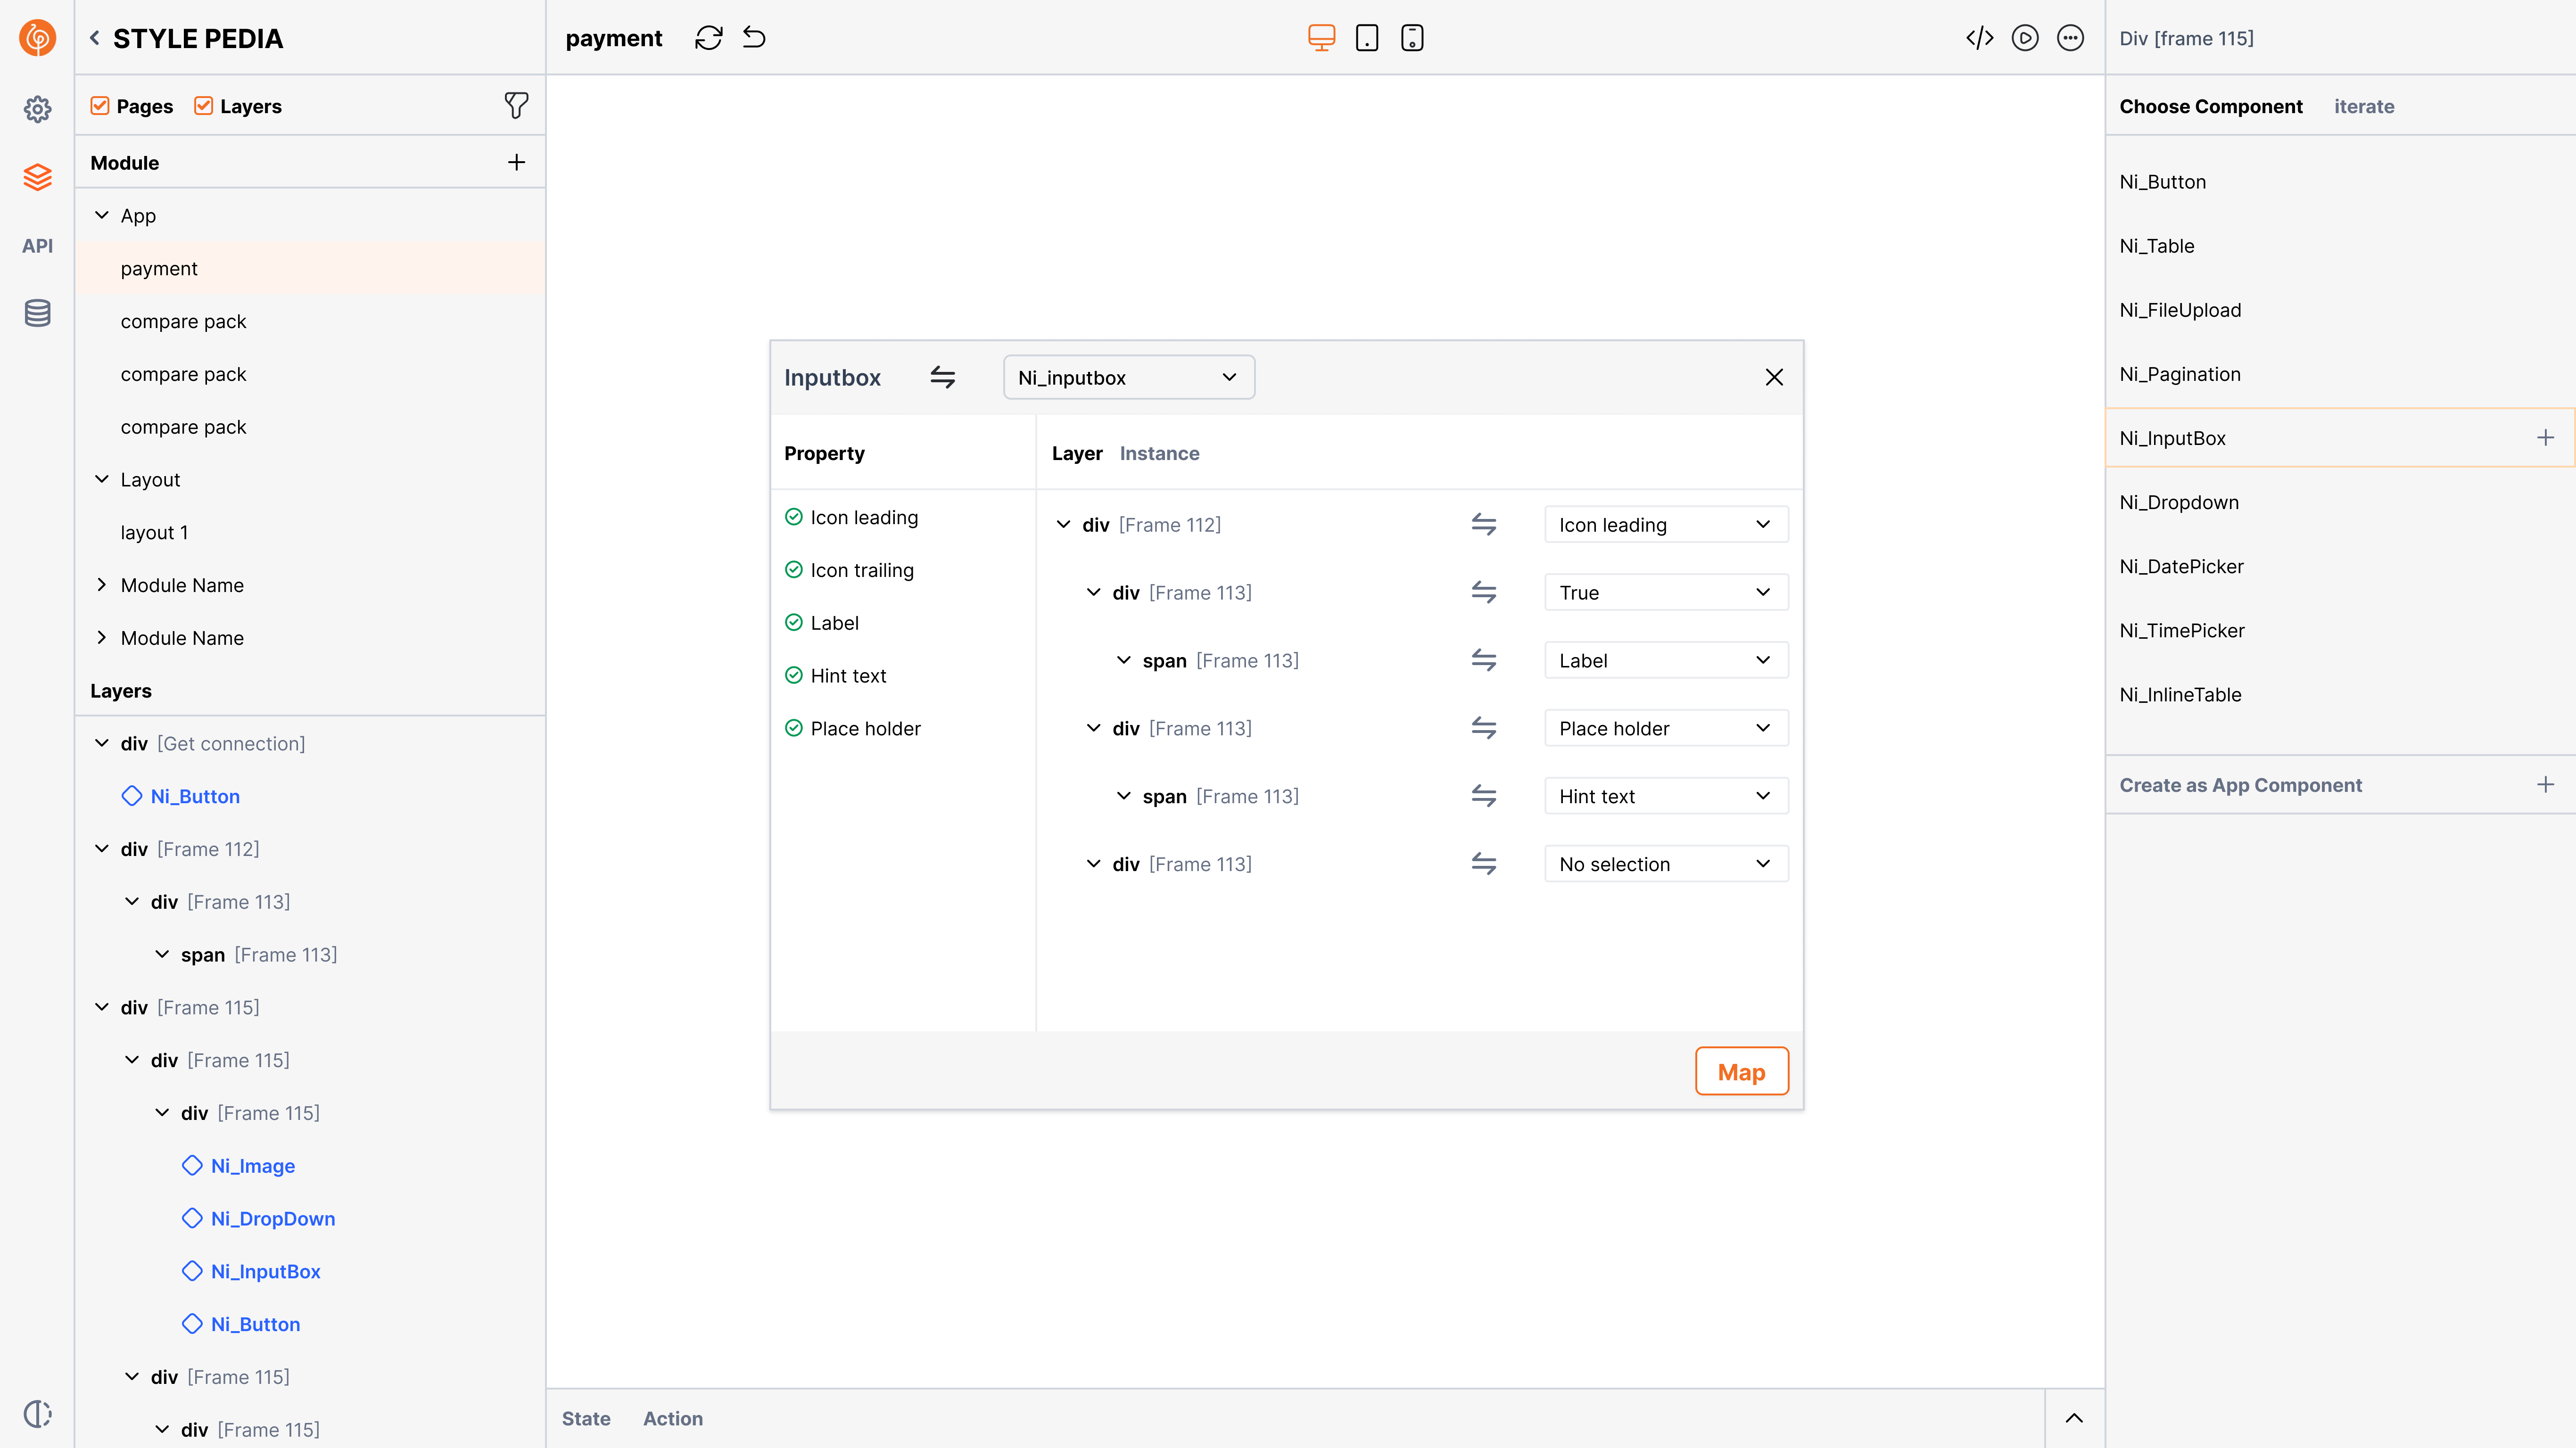Click the refresh sync icon next to payment
The width and height of the screenshot is (2576, 1448).
[x=708, y=38]
